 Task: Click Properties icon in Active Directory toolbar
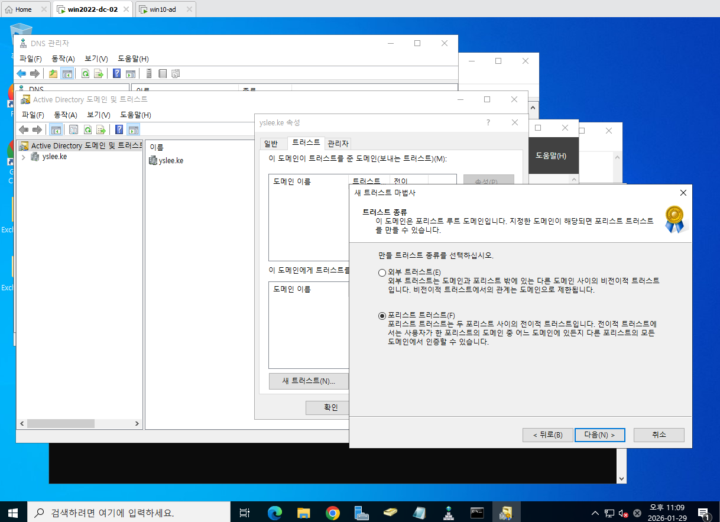[74, 129]
